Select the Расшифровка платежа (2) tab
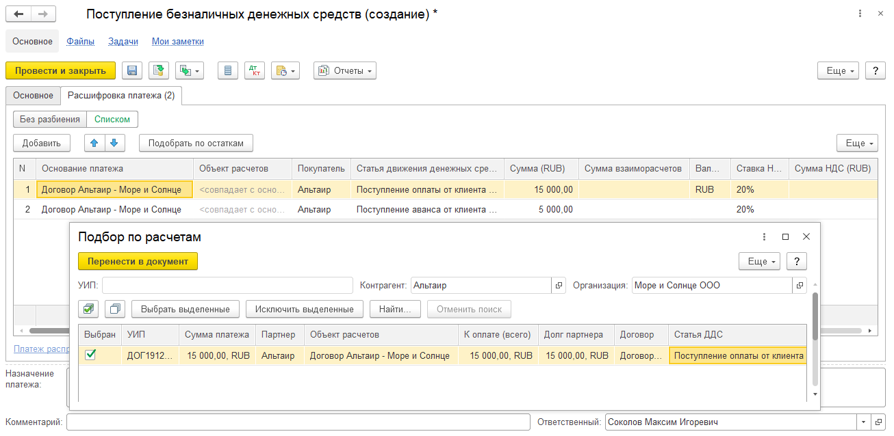This screenshot has width=894, height=436. (x=121, y=96)
